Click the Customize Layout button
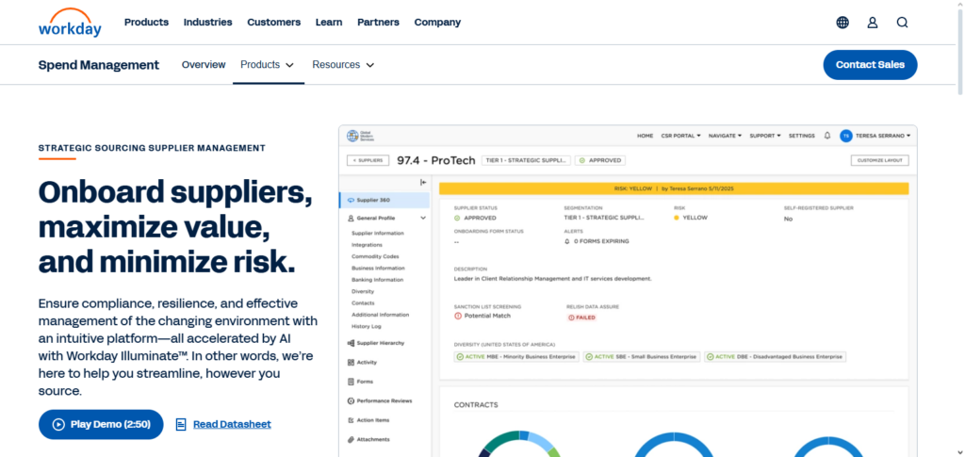Viewport: 965px width, 457px height. click(x=879, y=160)
